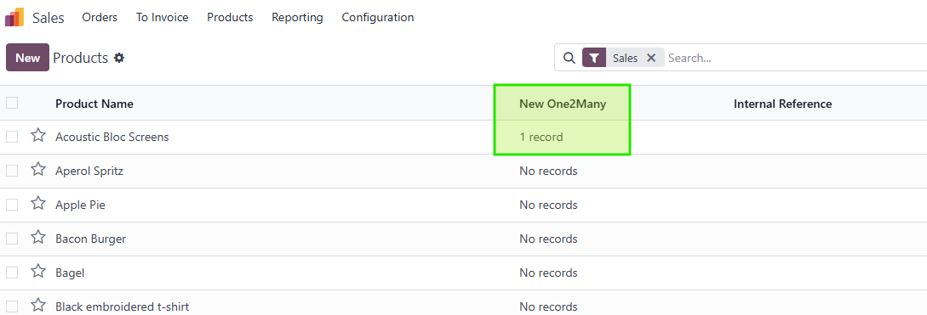Toggle the Bagel favorite star

(x=38, y=272)
